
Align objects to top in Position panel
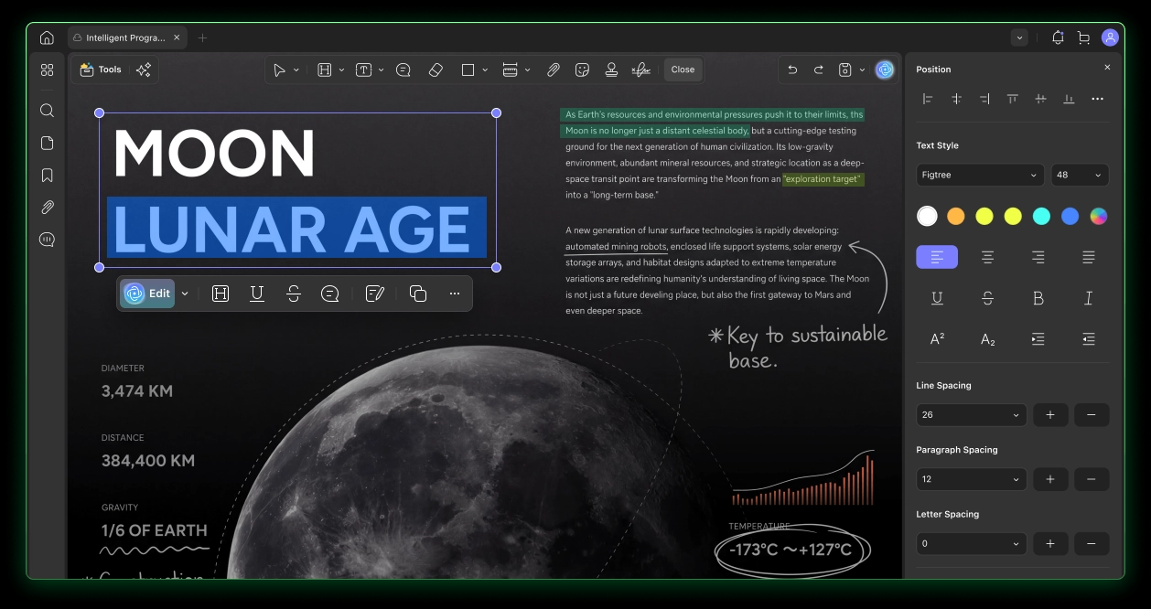(x=1013, y=99)
